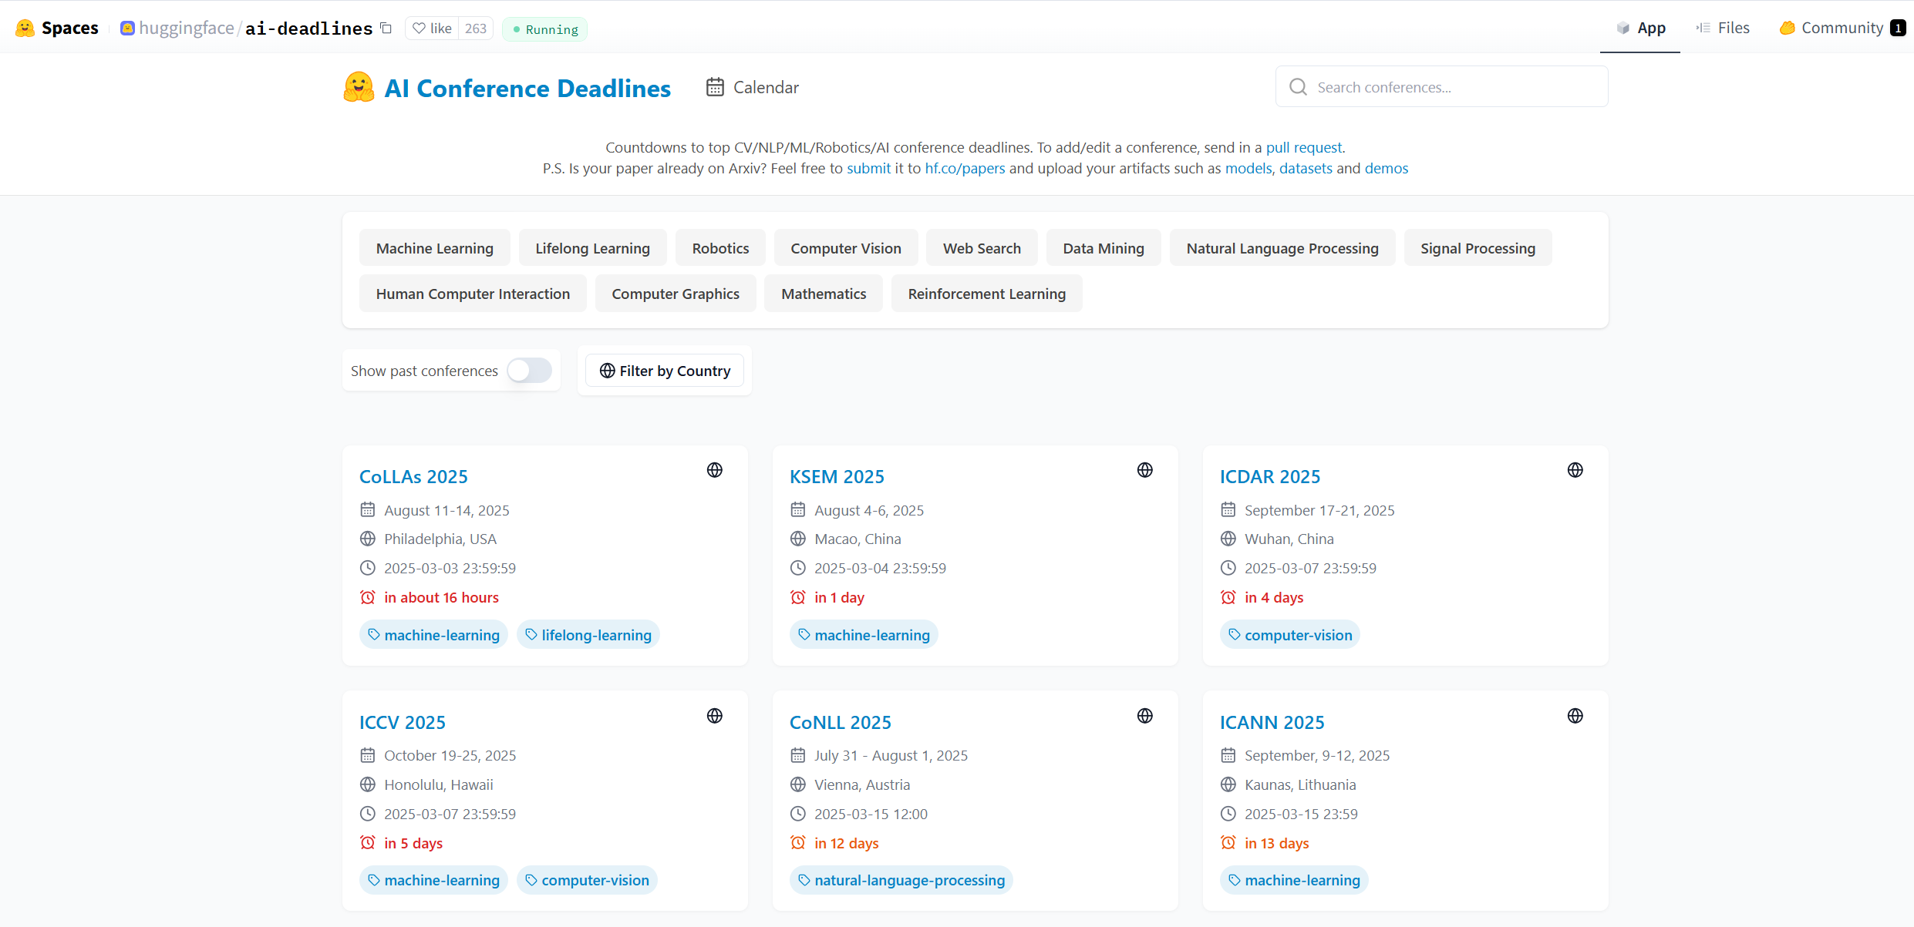Click the magnifier icon in the search box
The image size is (1914, 927).
1299,87
